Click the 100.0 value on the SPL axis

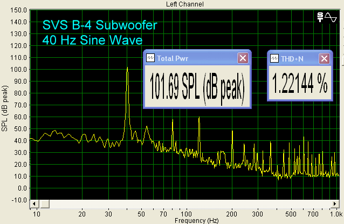[19, 70]
